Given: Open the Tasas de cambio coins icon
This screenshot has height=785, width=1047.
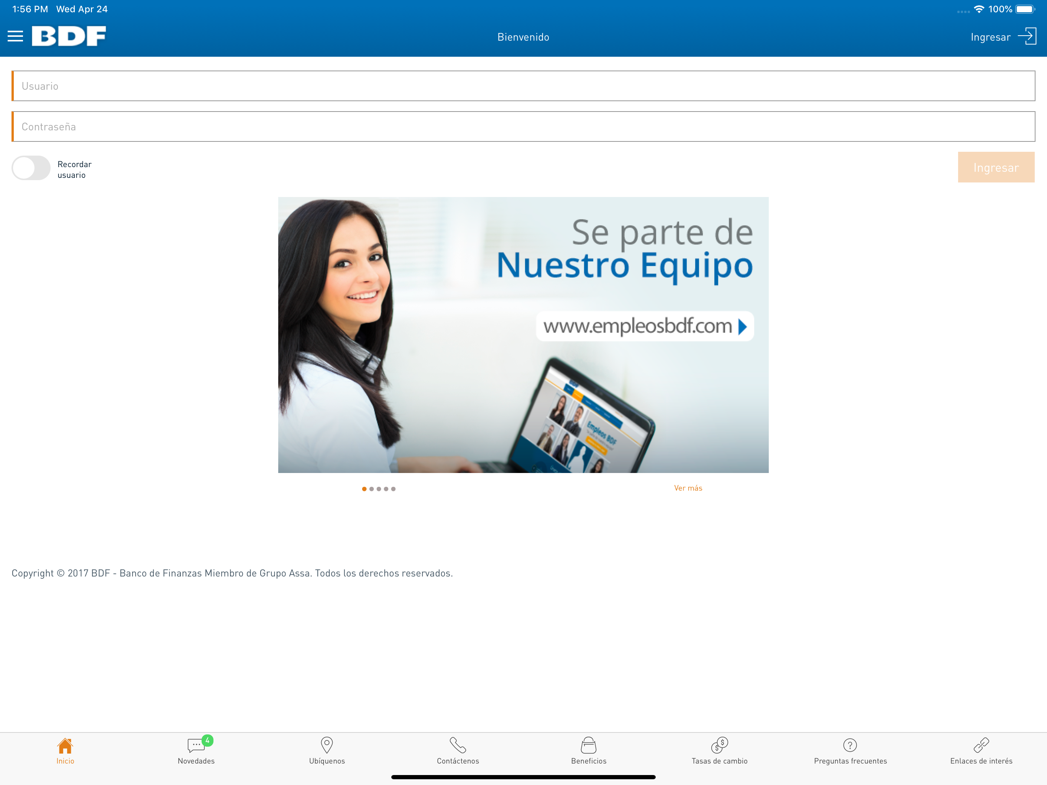Looking at the screenshot, I should [x=719, y=745].
